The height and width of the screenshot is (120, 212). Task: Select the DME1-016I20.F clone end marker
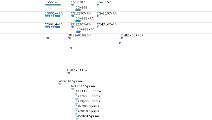(x=69, y=38)
